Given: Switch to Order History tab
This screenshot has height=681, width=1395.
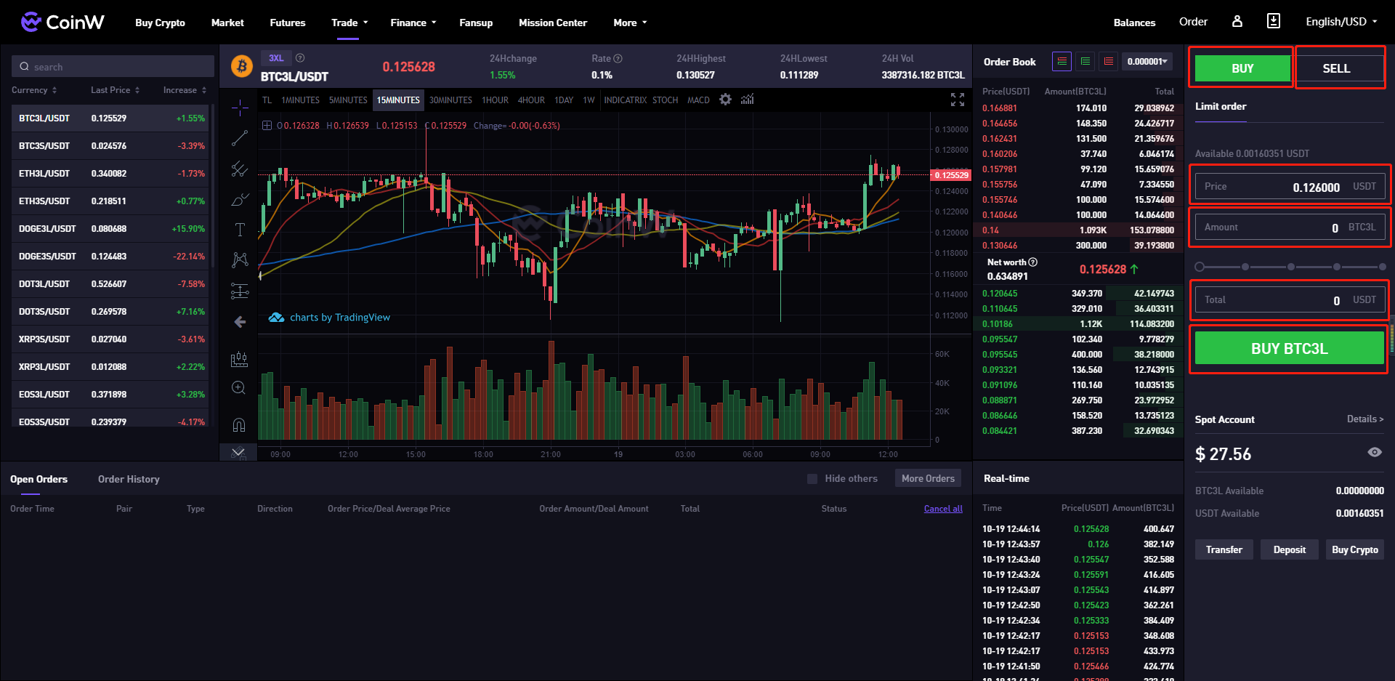Looking at the screenshot, I should click(x=129, y=479).
